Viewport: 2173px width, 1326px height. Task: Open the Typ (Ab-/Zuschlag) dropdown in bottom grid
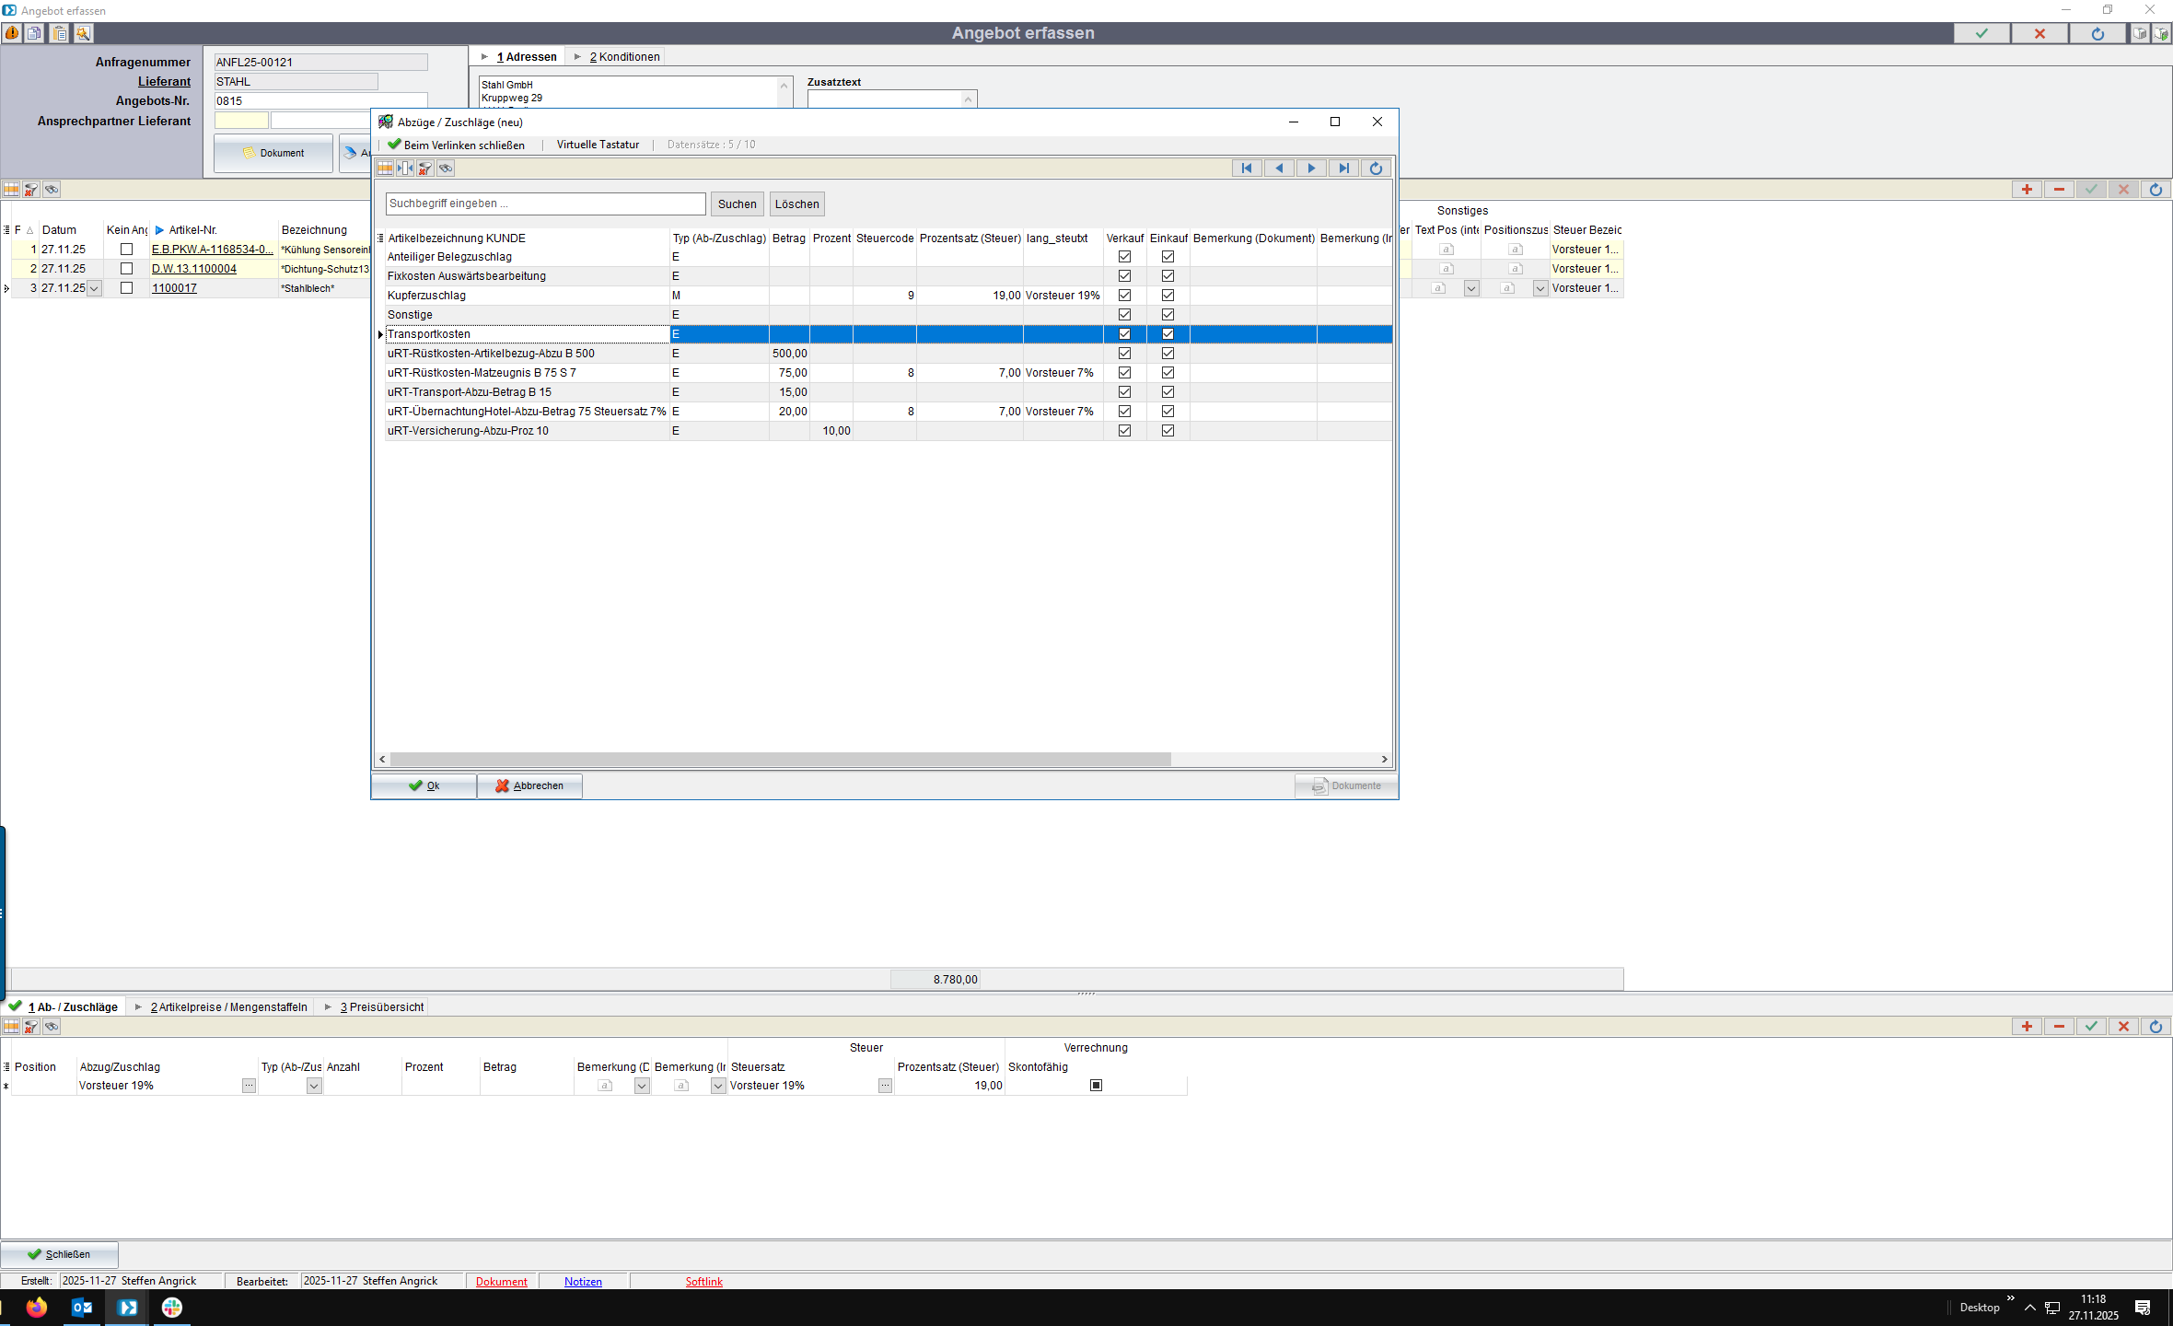314,1086
